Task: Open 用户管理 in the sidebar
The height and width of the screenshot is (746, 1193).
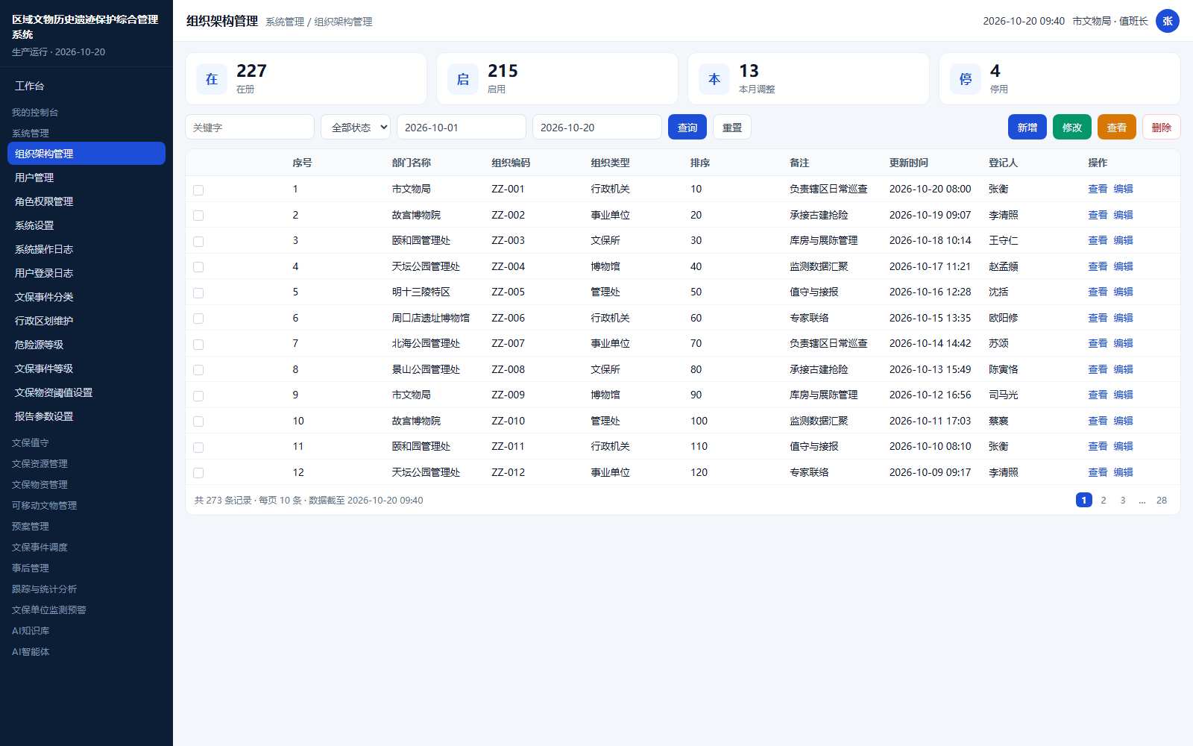Action: point(86,178)
